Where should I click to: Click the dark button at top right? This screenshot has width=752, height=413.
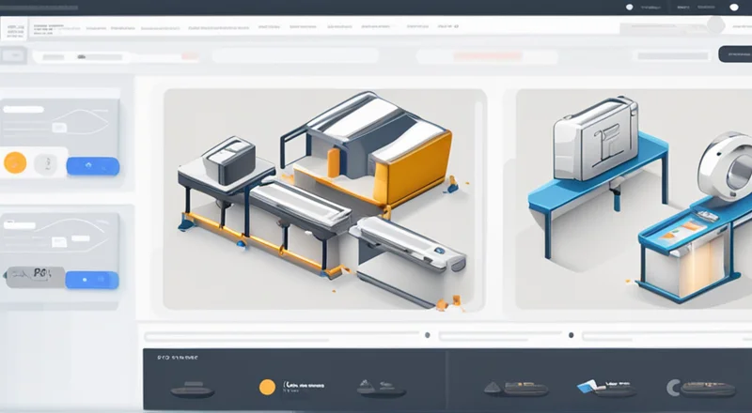[x=734, y=54]
